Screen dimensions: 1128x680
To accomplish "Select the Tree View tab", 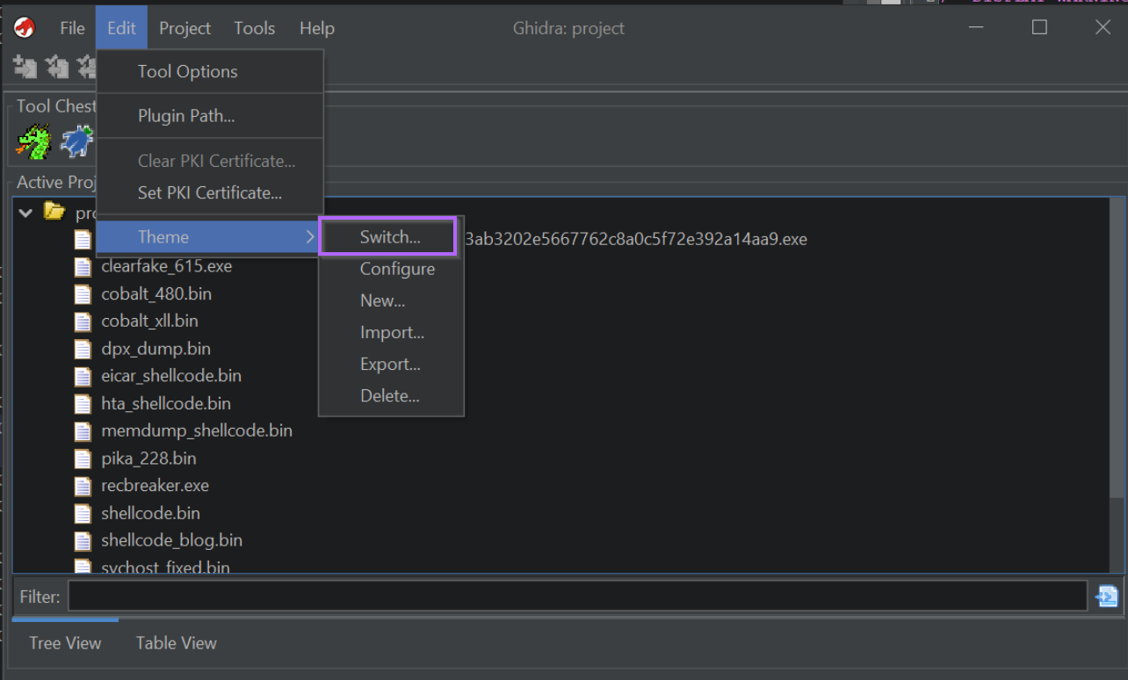I will point(65,642).
